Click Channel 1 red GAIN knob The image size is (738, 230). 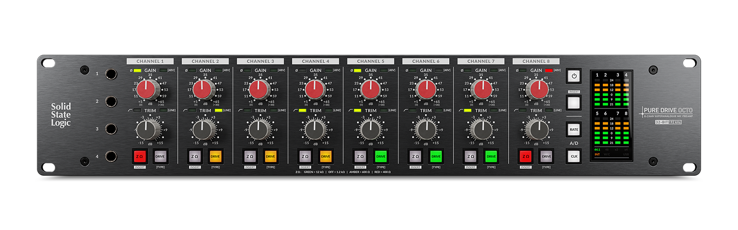coord(147,90)
